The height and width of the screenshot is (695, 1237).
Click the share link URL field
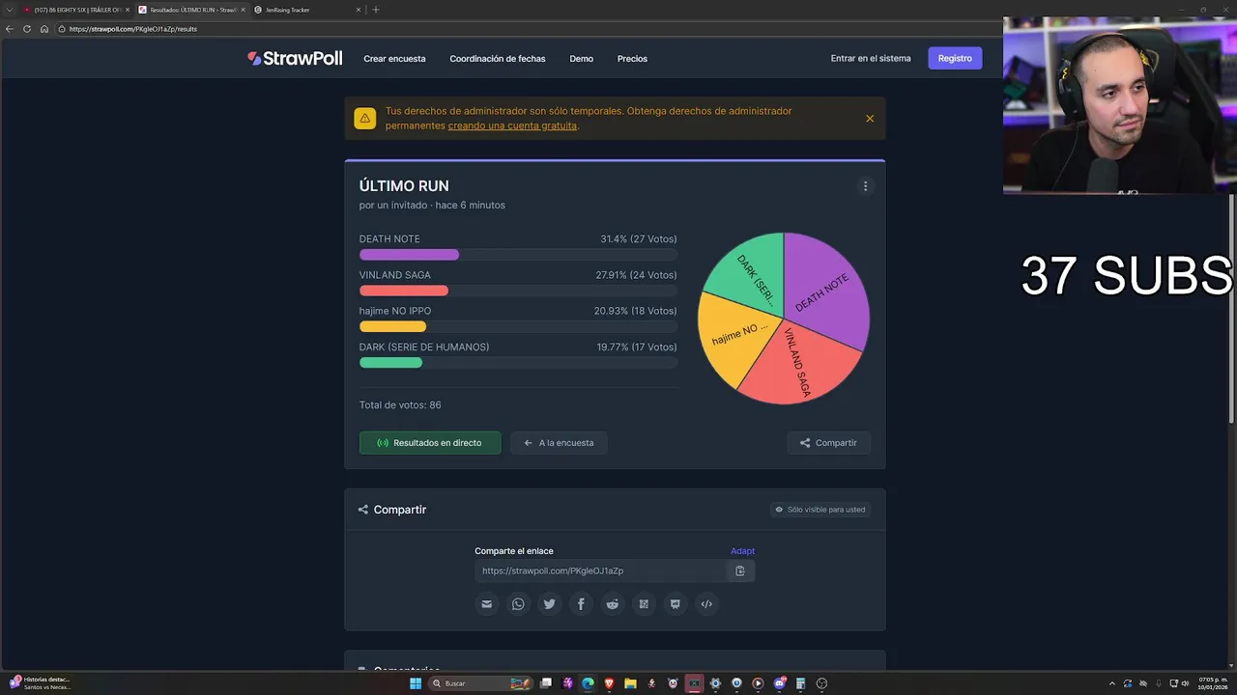(x=599, y=570)
